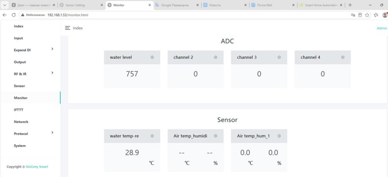This screenshot has width=388, height=177.
Task: Click the KinCony Smart link
Action: (37, 167)
